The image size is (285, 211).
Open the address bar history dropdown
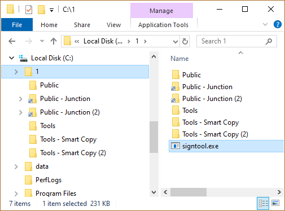[x=176, y=41]
